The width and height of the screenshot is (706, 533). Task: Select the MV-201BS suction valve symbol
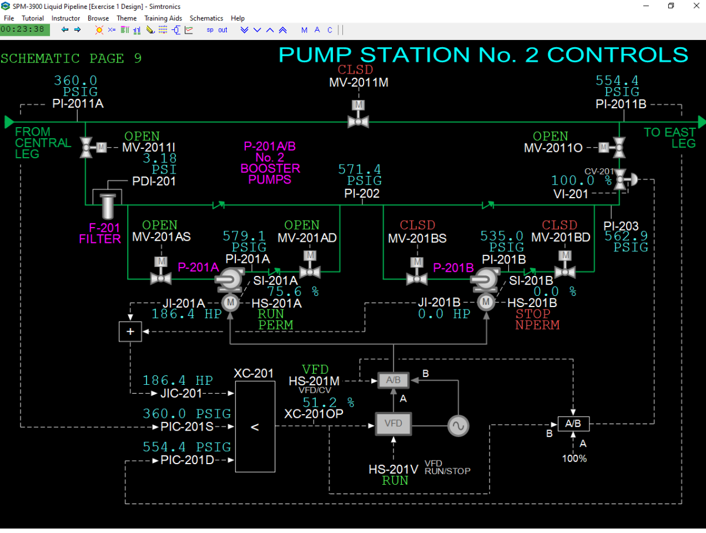(x=417, y=271)
